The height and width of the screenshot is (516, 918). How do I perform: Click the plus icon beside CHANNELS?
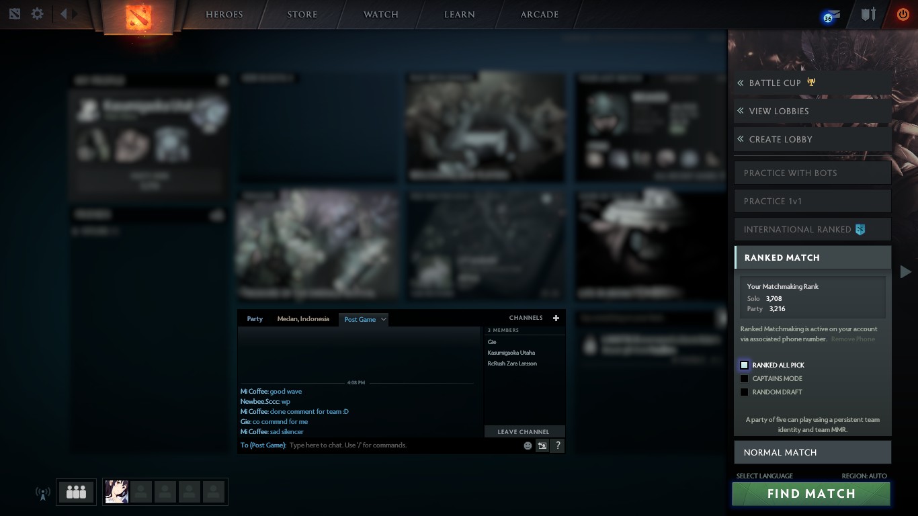click(x=556, y=318)
